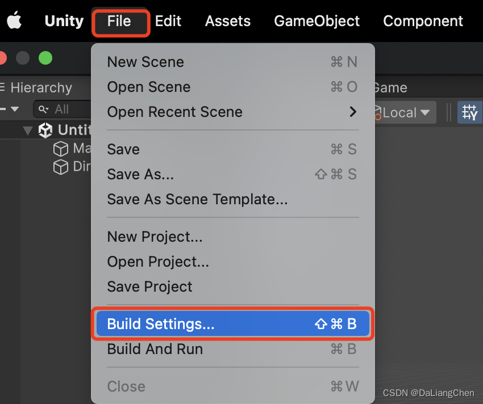Click inside the All search field
This screenshot has height=404, width=483.
coord(65,109)
